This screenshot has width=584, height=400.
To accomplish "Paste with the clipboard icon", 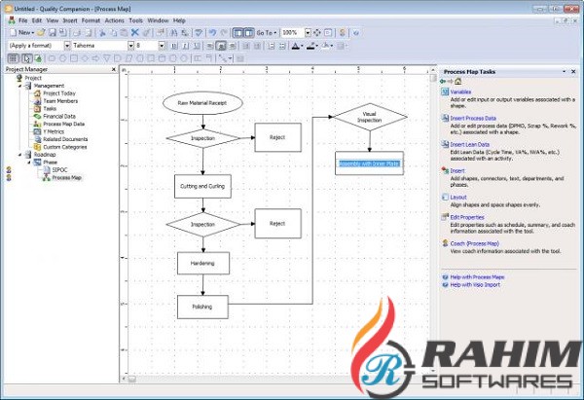I will click(x=124, y=33).
